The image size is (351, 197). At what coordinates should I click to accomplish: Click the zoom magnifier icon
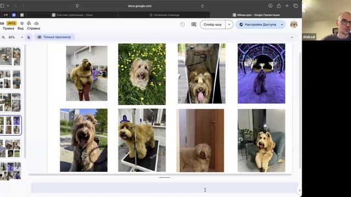pyautogui.click(x=3, y=37)
